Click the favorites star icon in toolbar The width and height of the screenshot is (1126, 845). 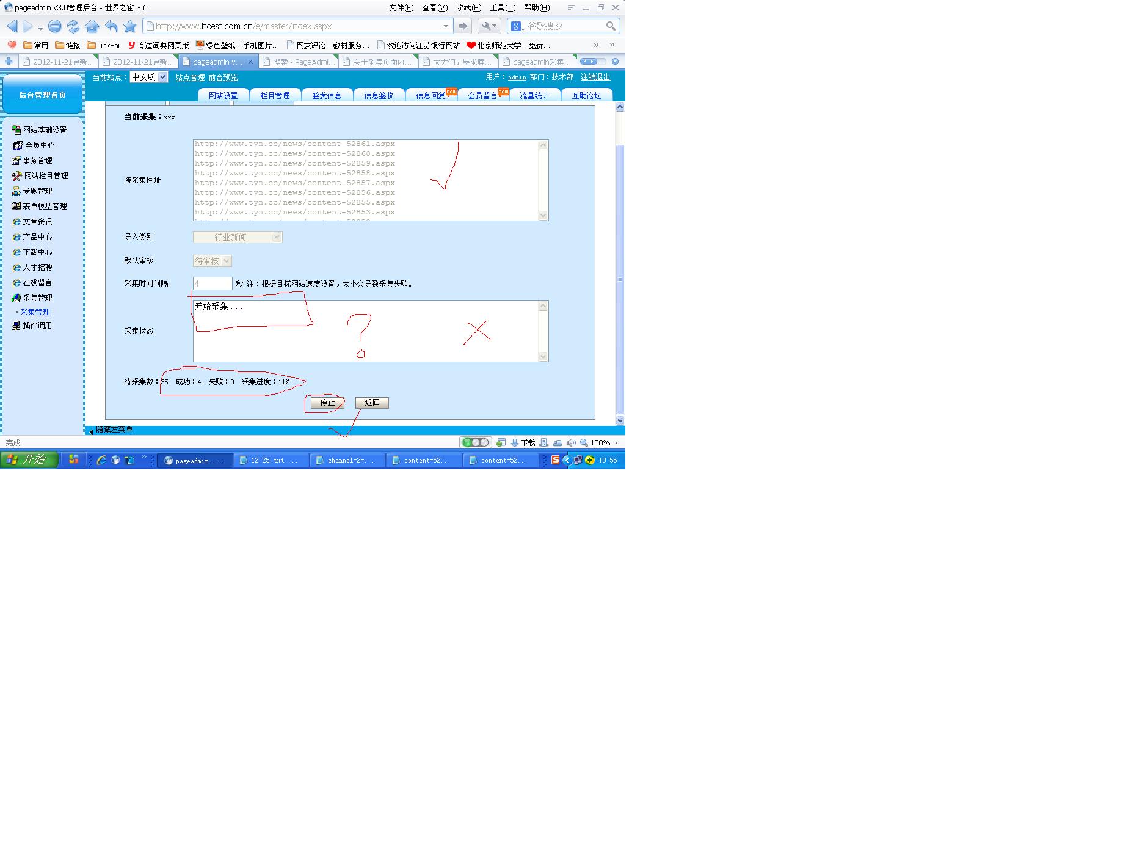coord(129,26)
